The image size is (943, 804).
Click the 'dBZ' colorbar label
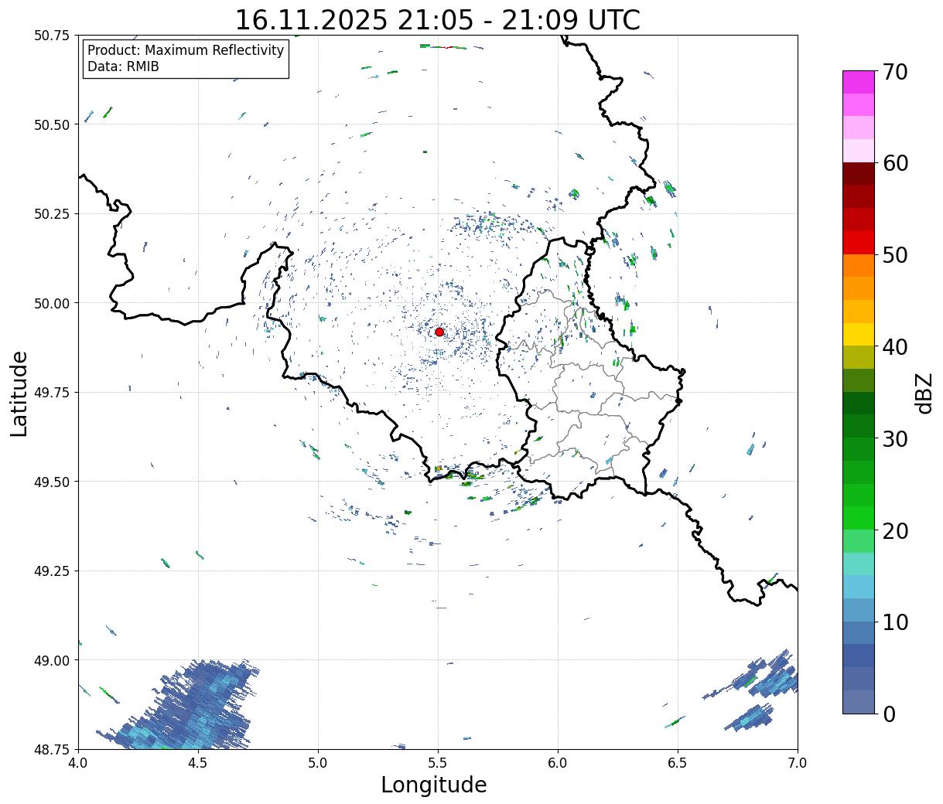(924, 393)
